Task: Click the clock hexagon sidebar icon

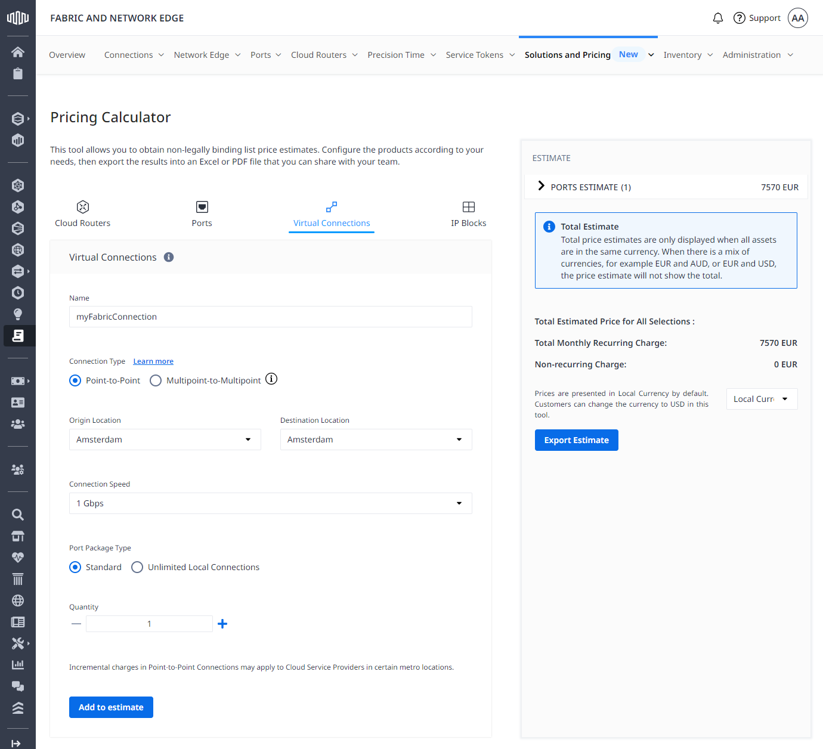Action: coord(18,293)
